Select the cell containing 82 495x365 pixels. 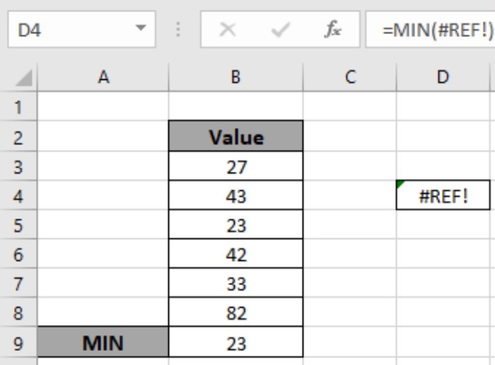click(236, 312)
